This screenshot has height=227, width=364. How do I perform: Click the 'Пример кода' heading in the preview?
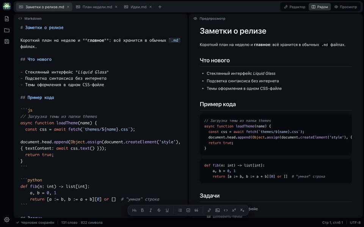218,104
